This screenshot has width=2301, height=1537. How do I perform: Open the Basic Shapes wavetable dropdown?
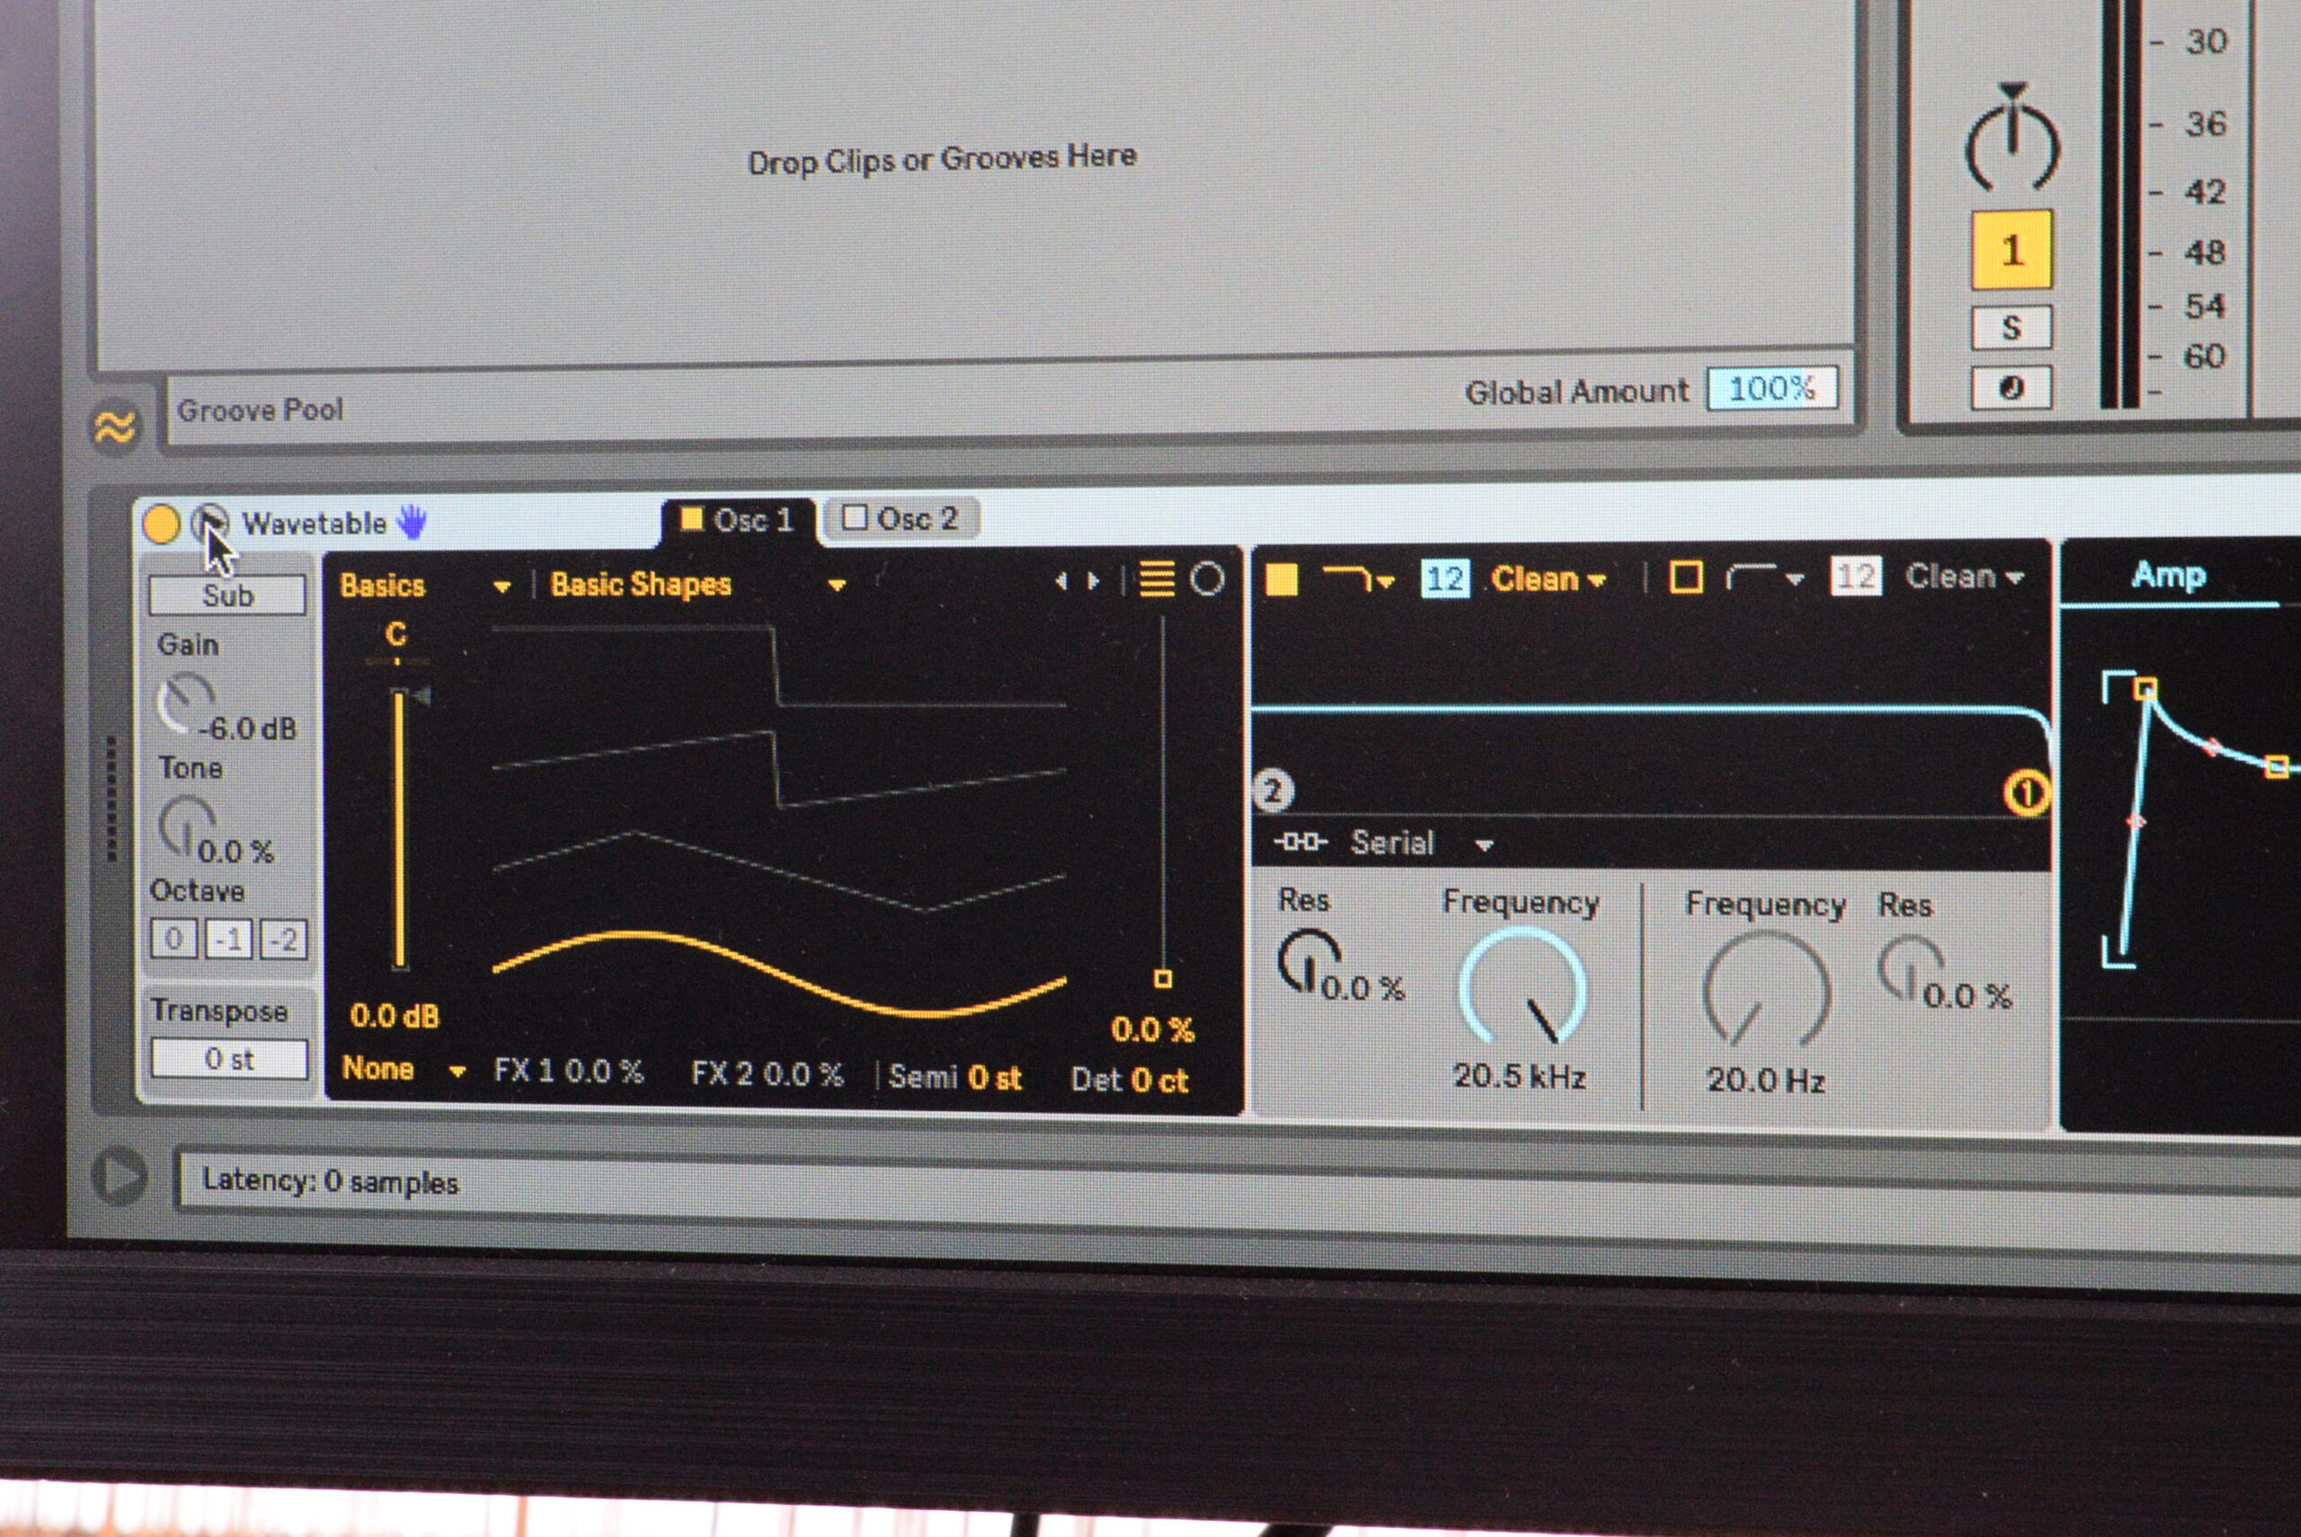click(697, 584)
